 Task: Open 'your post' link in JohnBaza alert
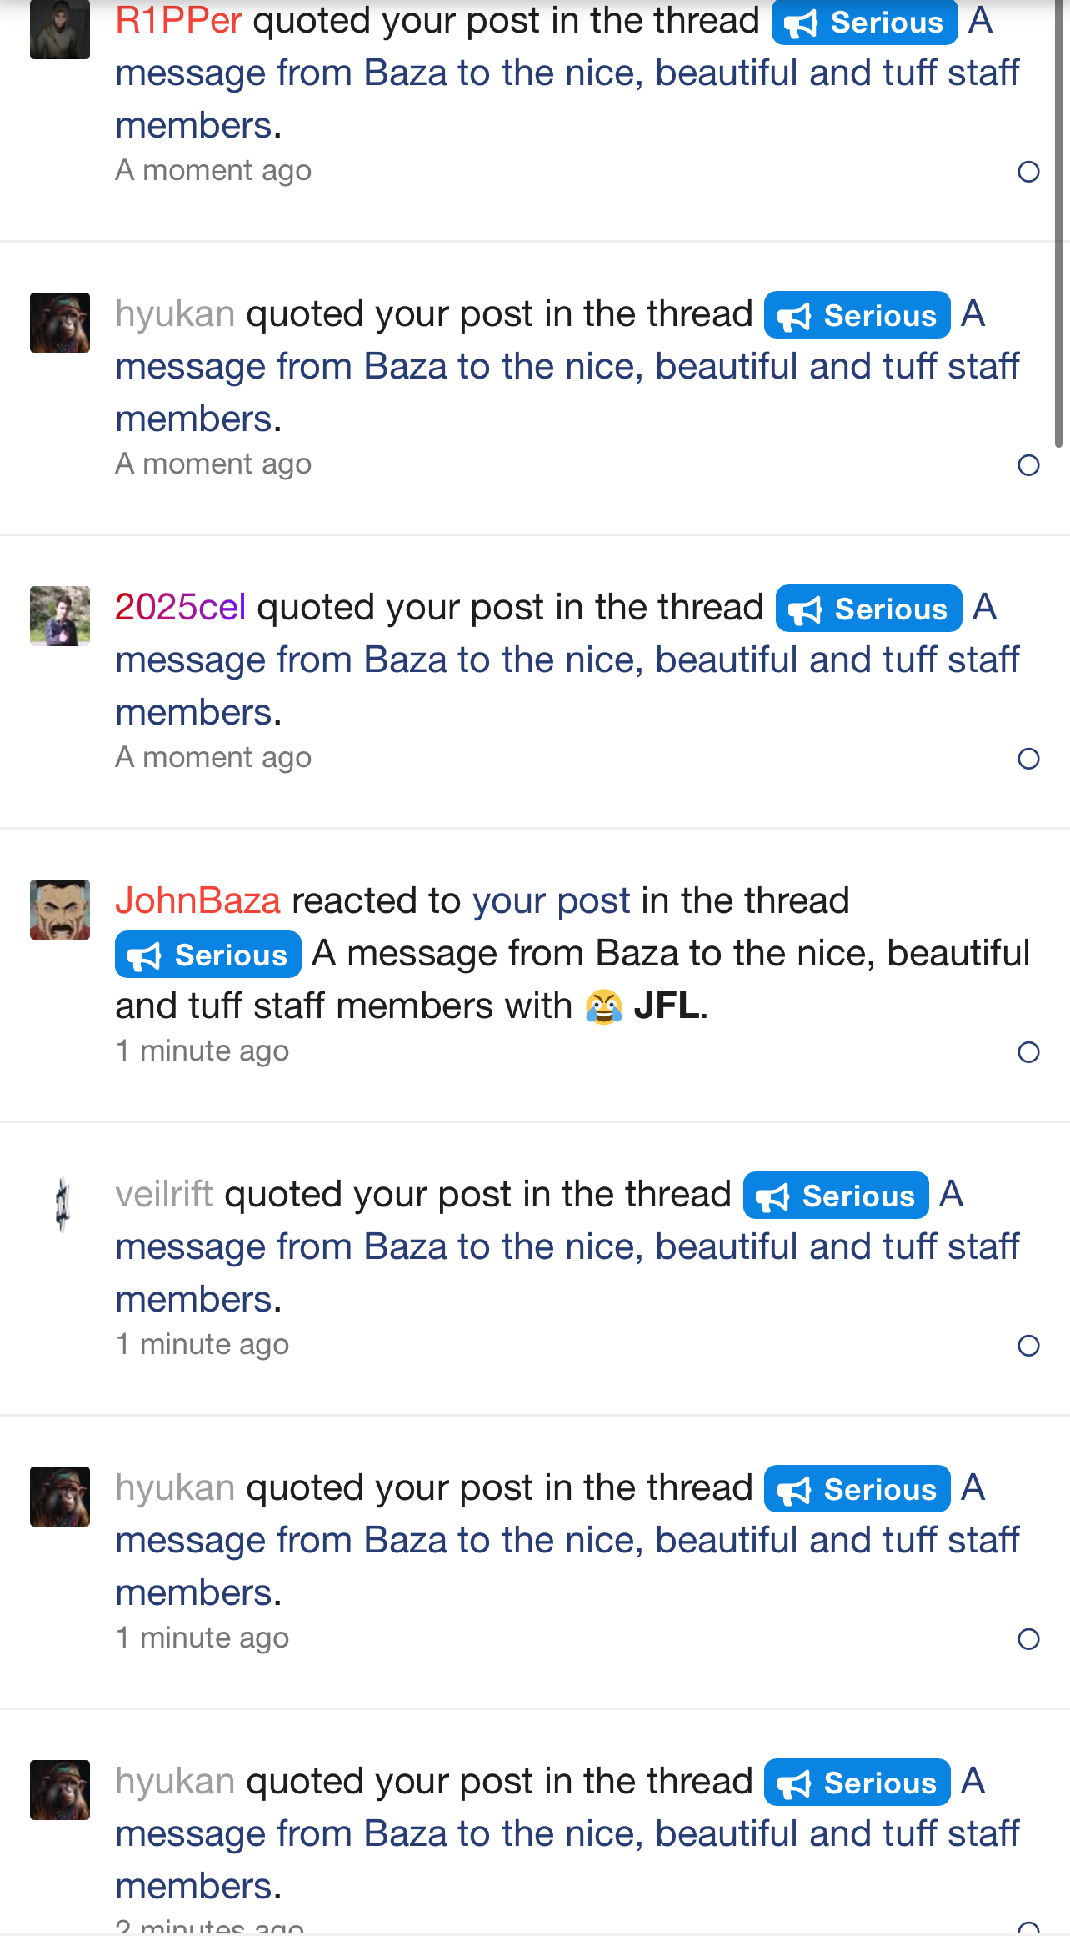[x=551, y=900]
